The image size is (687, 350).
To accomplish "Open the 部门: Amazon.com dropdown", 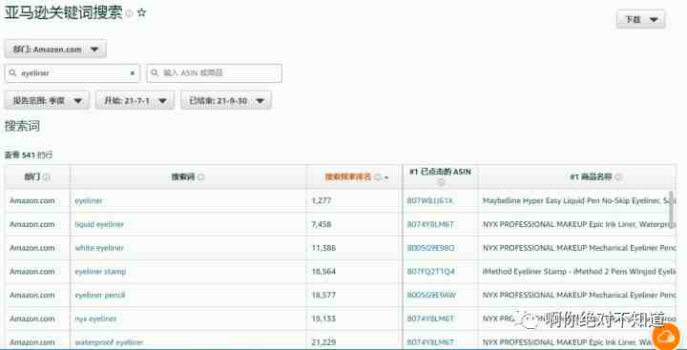I will click(x=55, y=49).
